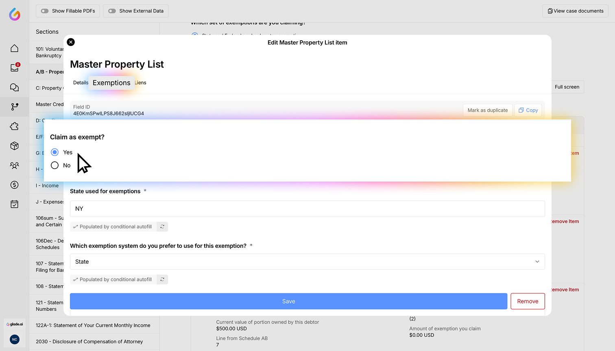The height and width of the screenshot is (351, 615).
Task: Open the people group icon
Action: (14, 165)
